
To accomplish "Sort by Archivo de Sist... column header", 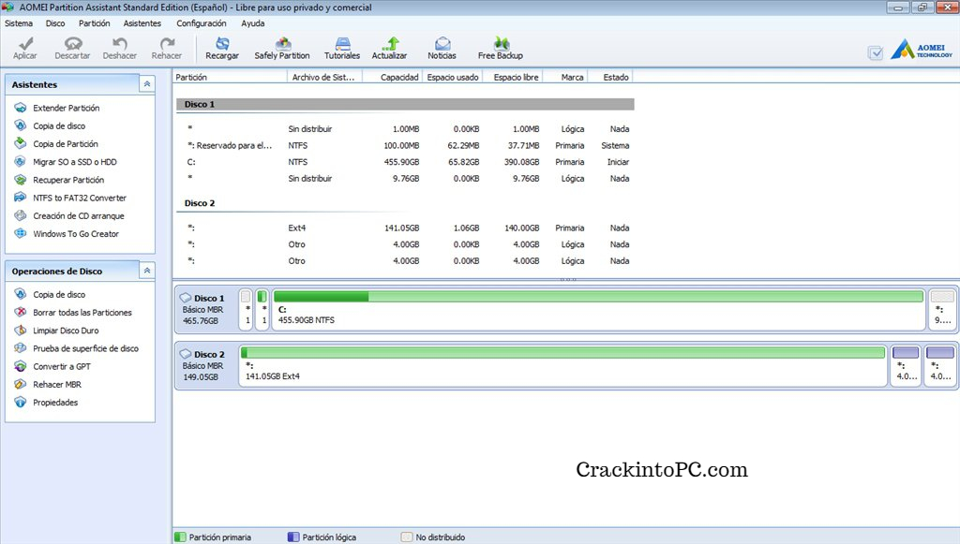I will click(x=324, y=77).
